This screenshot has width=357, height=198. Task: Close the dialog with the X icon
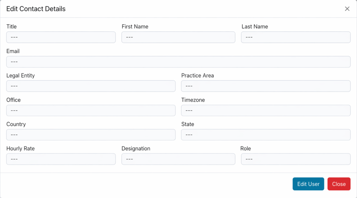[347, 9]
